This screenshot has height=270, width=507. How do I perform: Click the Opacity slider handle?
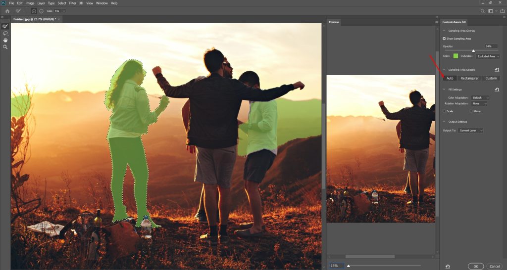click(473, 51)
